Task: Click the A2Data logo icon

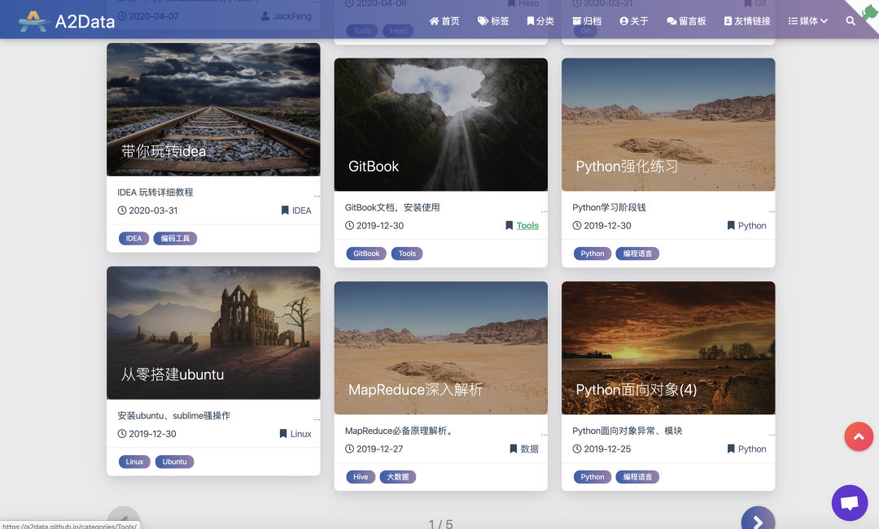Action: (33, 21)
